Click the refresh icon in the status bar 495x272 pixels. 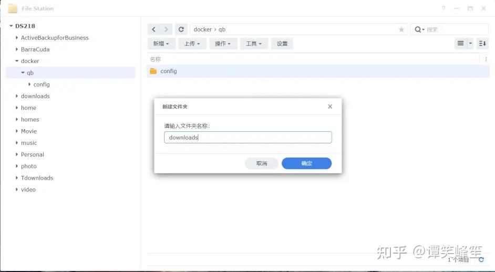(481, 259)
